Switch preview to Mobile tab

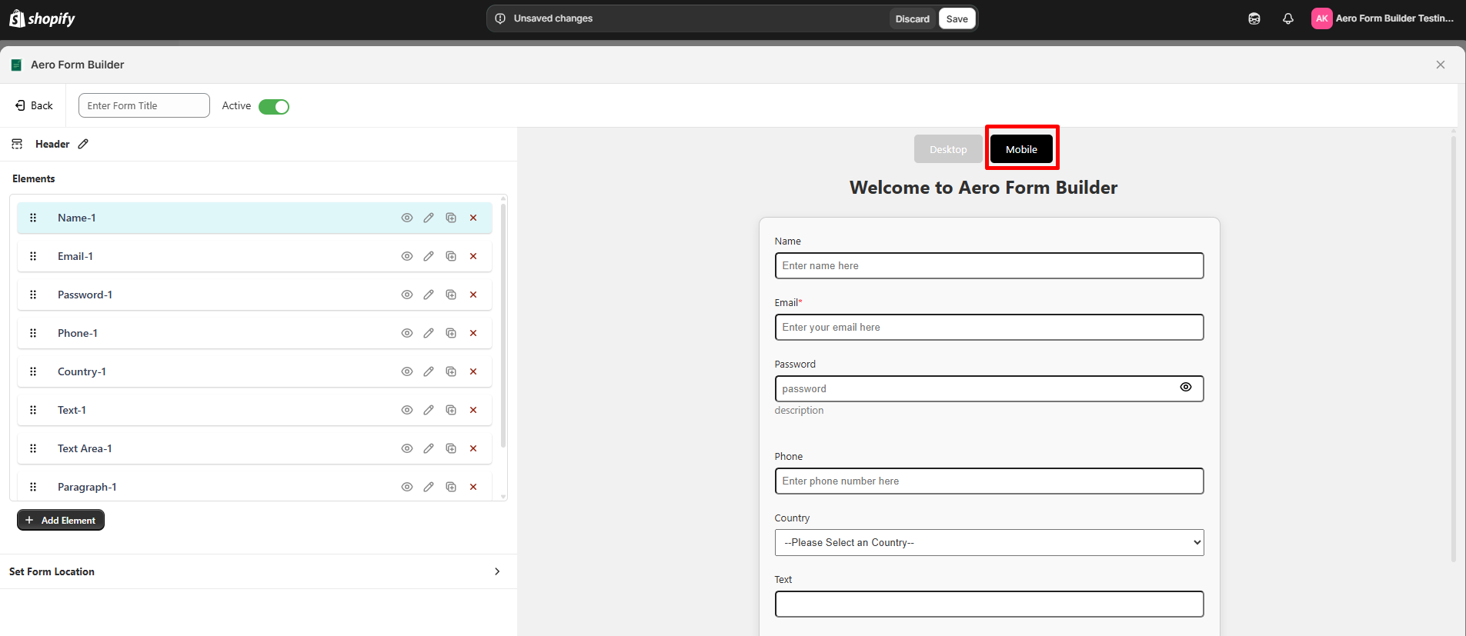point(1021,149)
